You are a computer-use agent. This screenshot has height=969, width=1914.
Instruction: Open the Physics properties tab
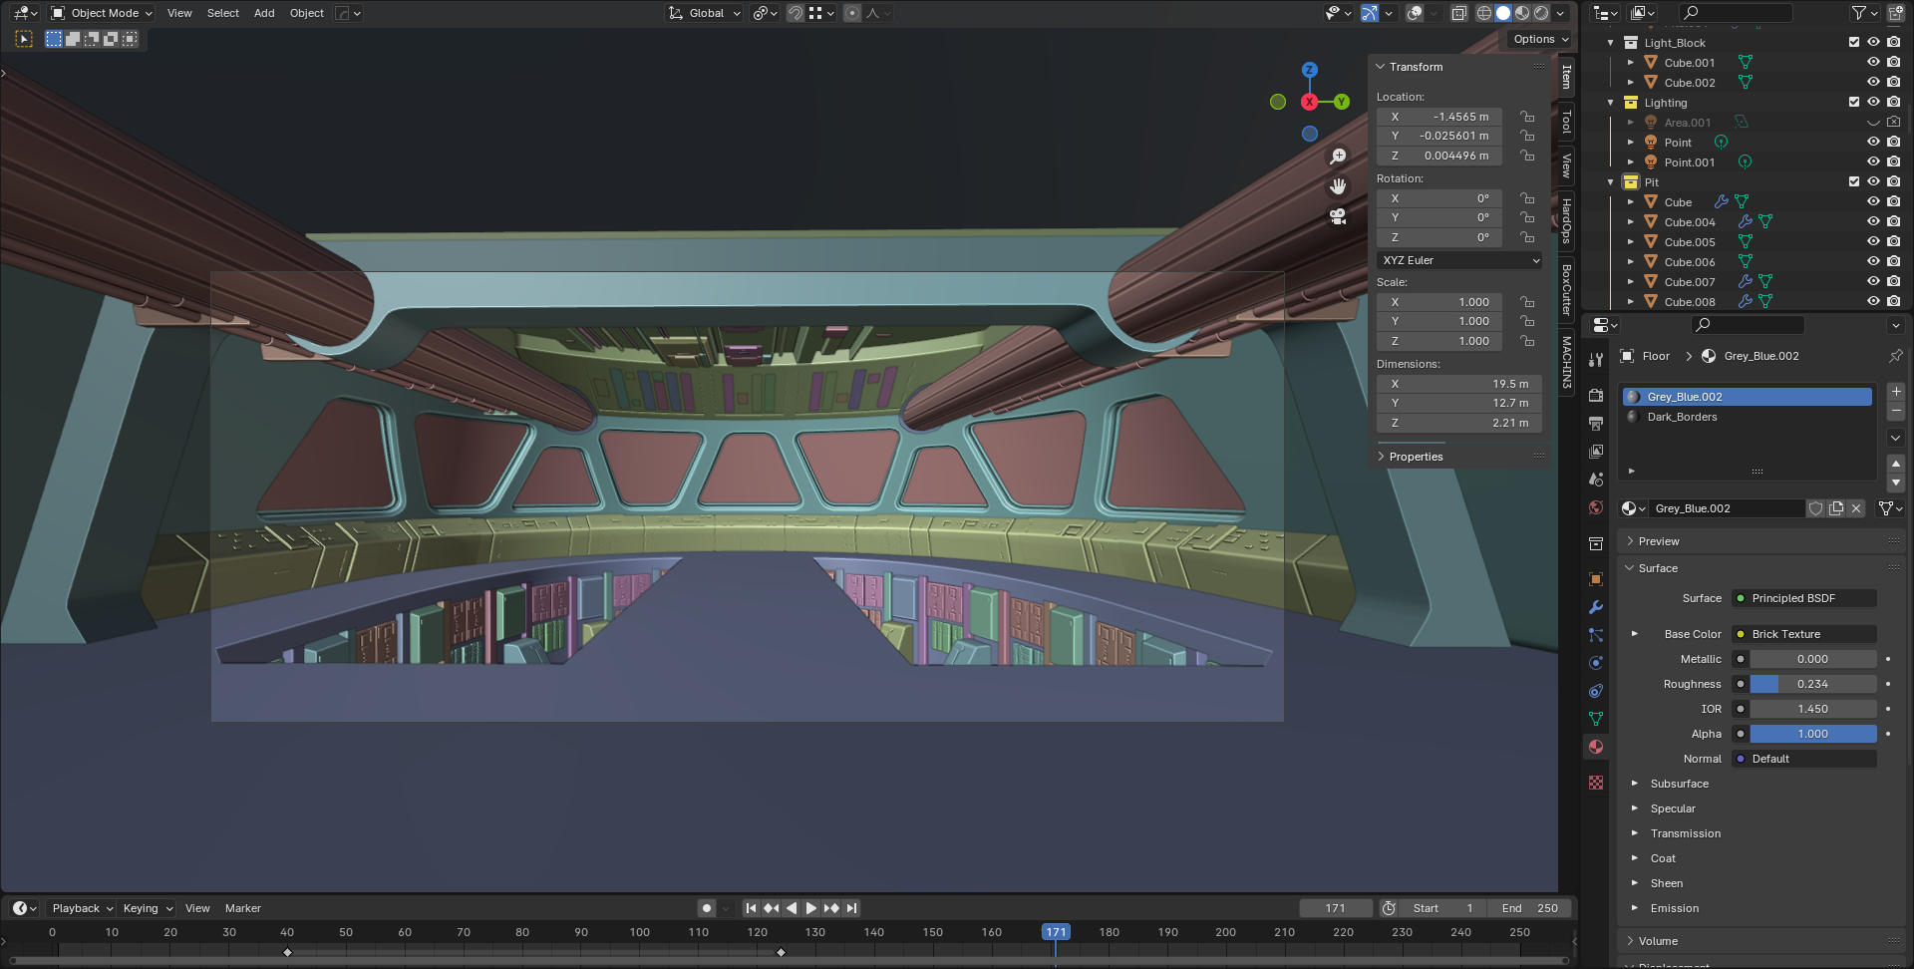(1596, 663)
